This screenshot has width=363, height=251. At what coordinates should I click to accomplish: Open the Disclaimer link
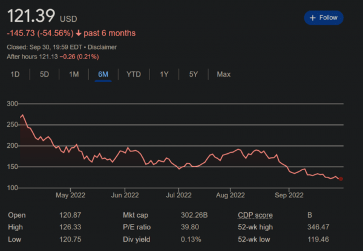102,46
